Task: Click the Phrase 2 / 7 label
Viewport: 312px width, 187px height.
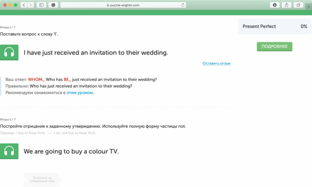Action: 8,119
